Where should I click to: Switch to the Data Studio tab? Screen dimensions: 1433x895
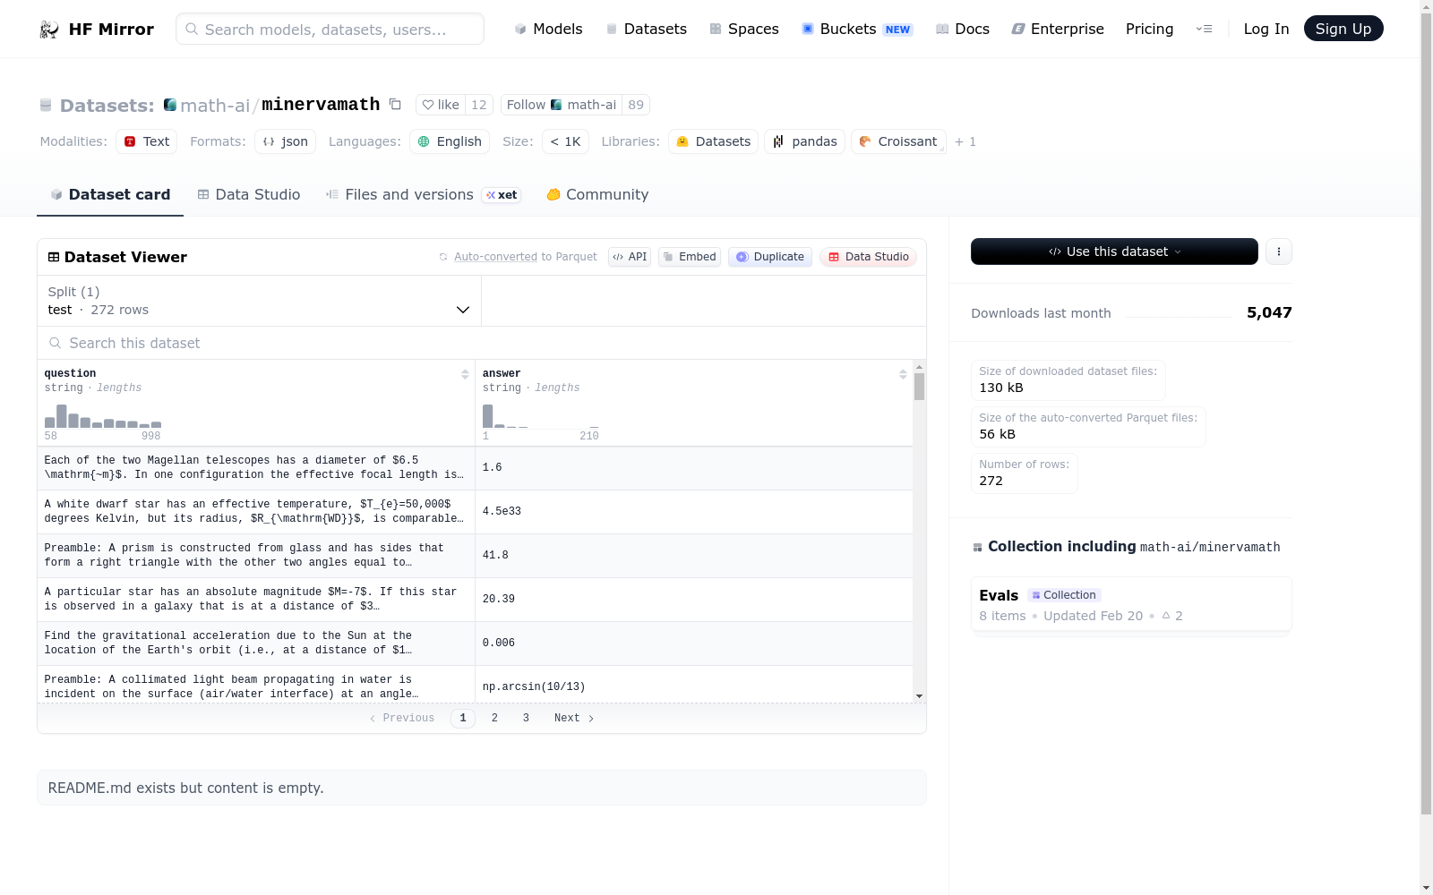pos(249,194)
